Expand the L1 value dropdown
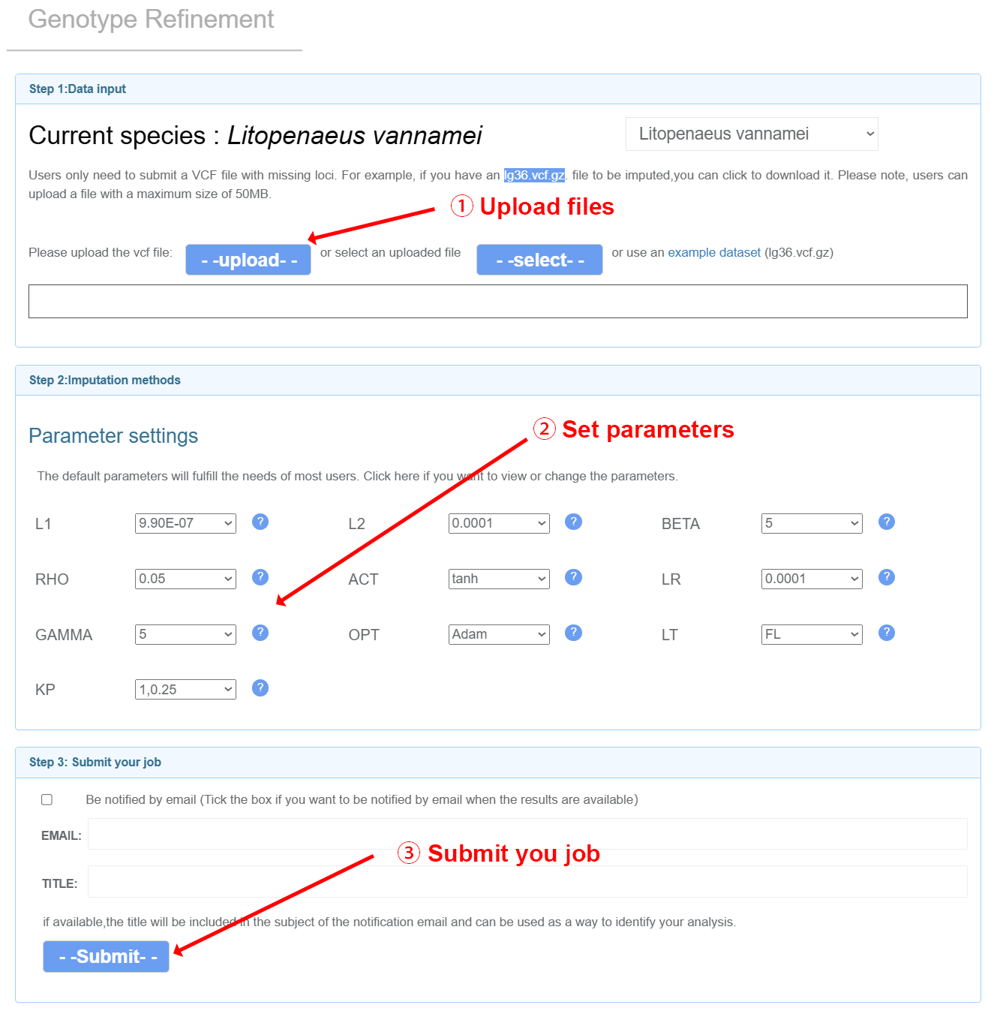This screenshot has width=997, height=1014. pos(185,523)
